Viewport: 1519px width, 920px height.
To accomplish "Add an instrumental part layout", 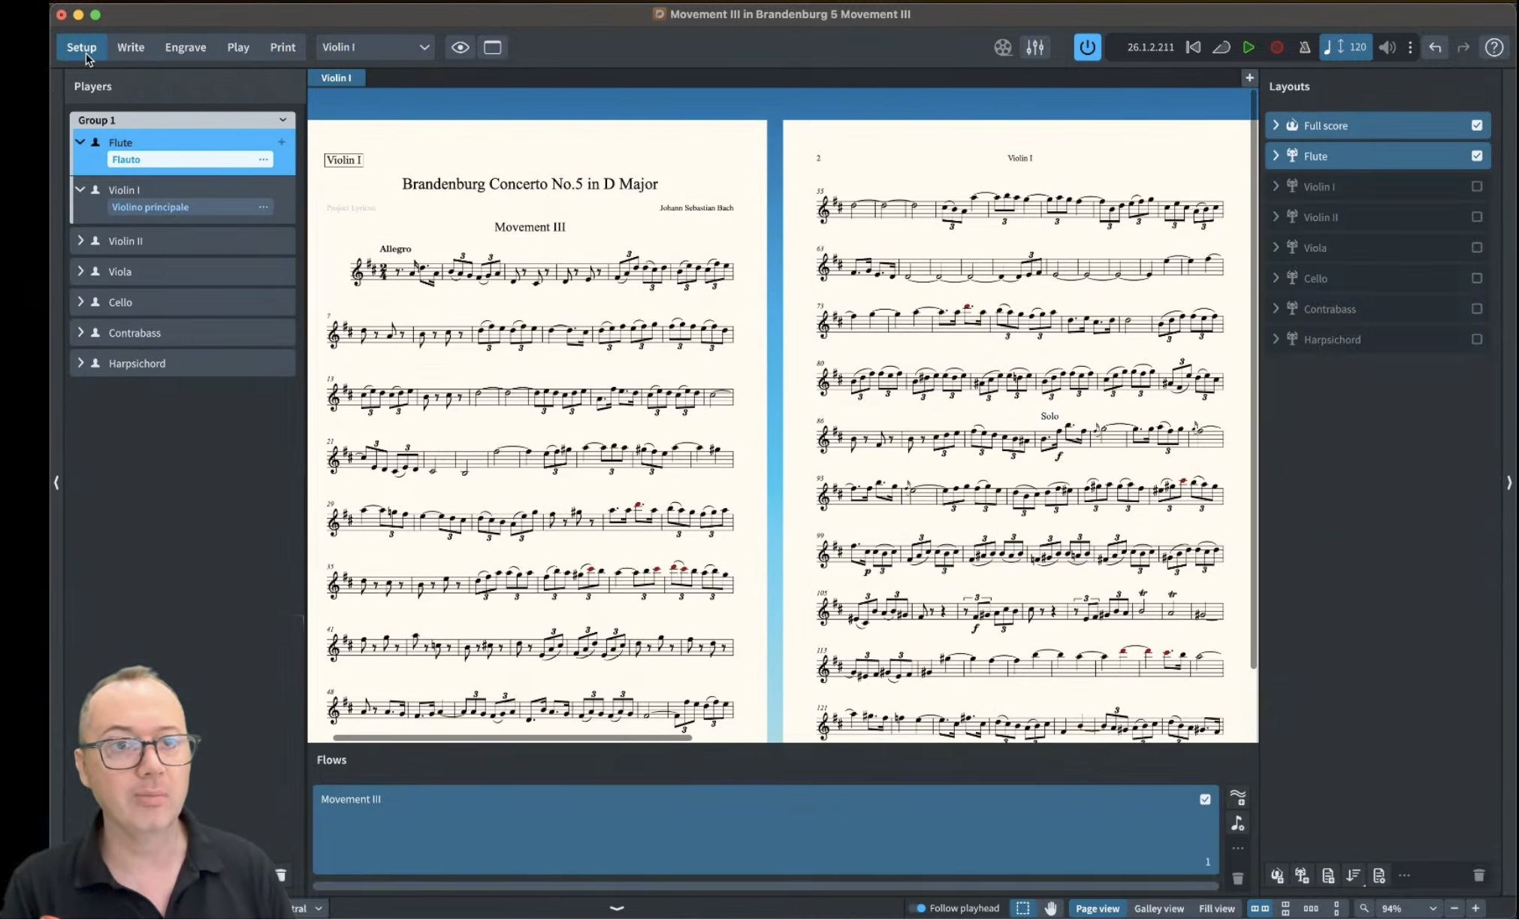I will click(x=1302, y=875).
